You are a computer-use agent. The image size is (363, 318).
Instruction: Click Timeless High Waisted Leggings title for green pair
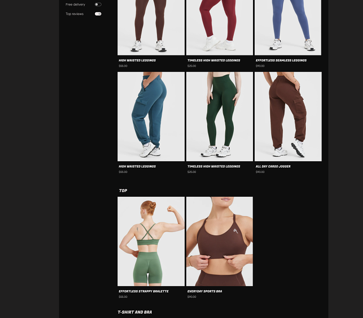[214, 166]
